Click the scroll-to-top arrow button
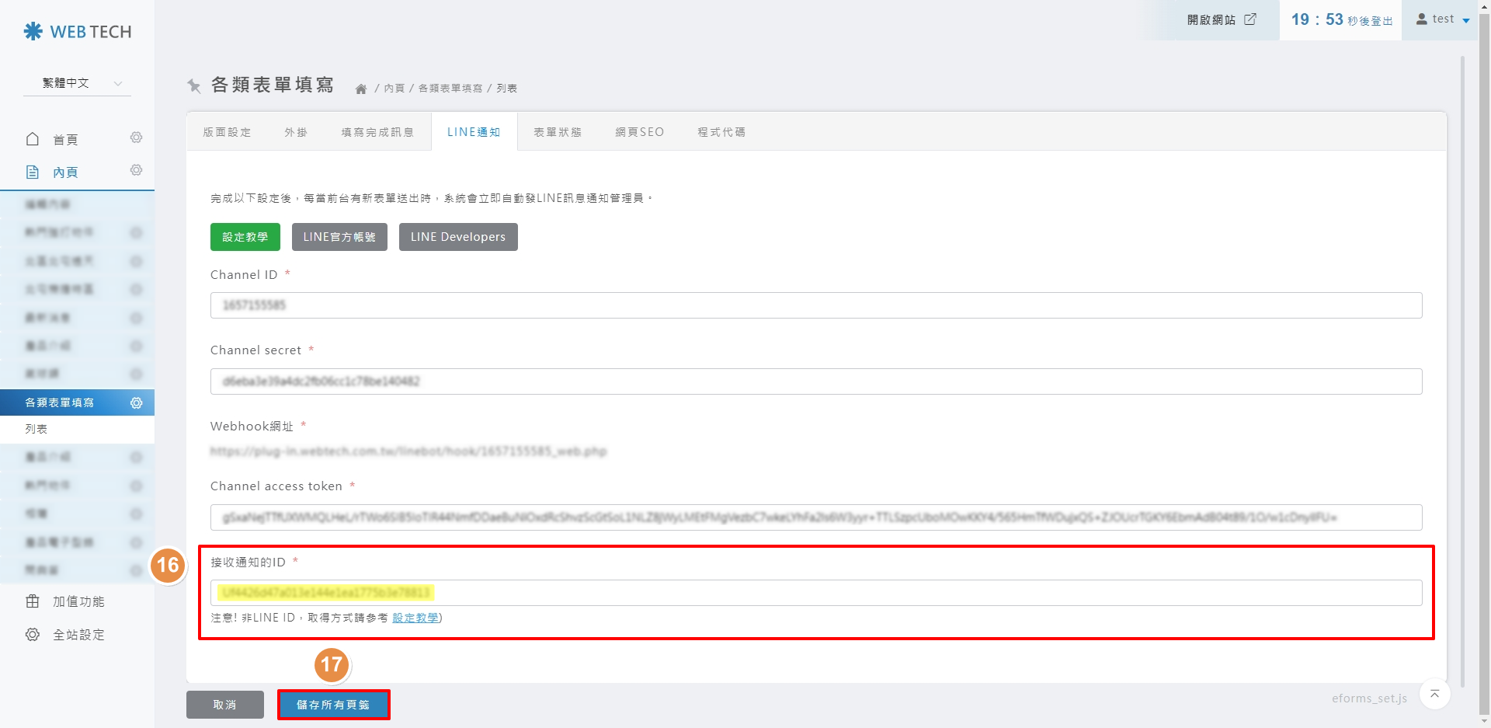Viewport: 1491px width, 728px height. [1434, 694]
